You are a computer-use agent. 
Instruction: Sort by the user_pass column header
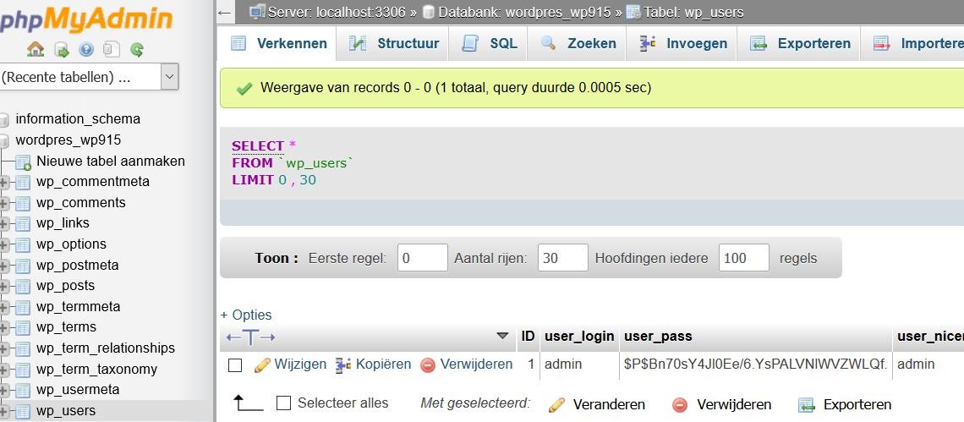tap(658, 337)
